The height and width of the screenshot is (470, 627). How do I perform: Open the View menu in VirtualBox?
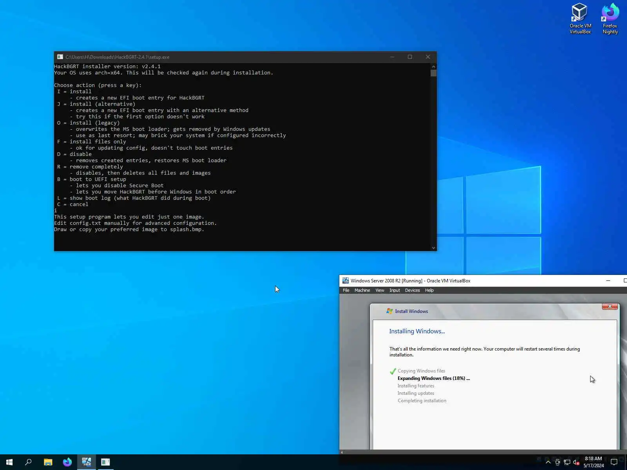tap(380, 290)
